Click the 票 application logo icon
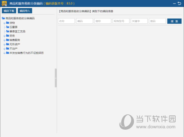 pos(4,3)
